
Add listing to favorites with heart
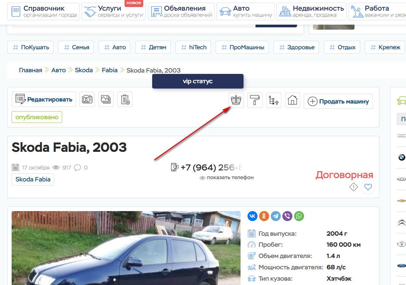[368, 187]
